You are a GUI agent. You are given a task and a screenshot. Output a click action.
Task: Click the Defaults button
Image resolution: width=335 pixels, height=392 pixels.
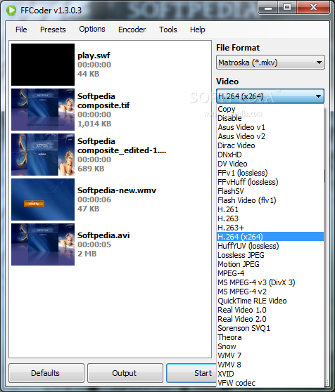coord(46,373)
